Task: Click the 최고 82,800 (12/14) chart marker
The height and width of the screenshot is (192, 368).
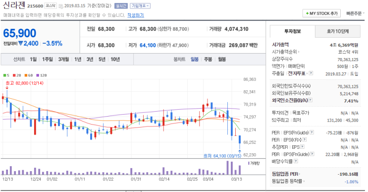Action: coord(24,83)
